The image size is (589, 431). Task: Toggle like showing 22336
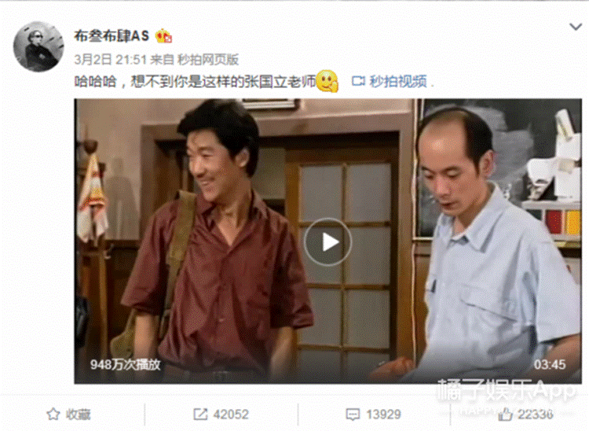(525, 414)
